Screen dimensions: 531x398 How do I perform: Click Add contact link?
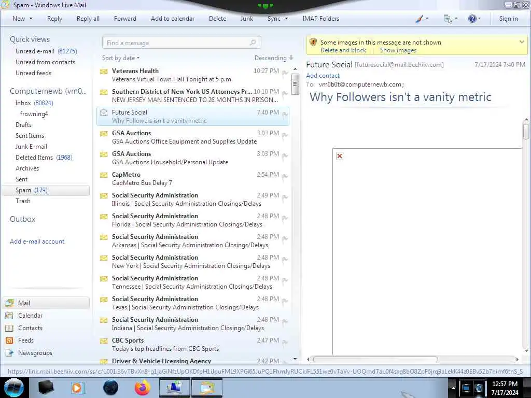tap(323, 76)
